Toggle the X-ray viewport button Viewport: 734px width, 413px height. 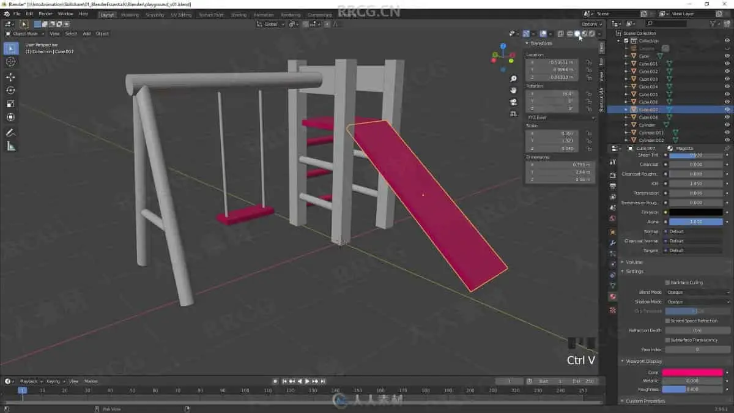[560, 34]
